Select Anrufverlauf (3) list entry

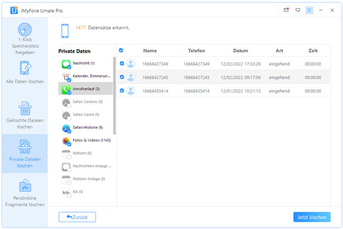pos(86,89)
